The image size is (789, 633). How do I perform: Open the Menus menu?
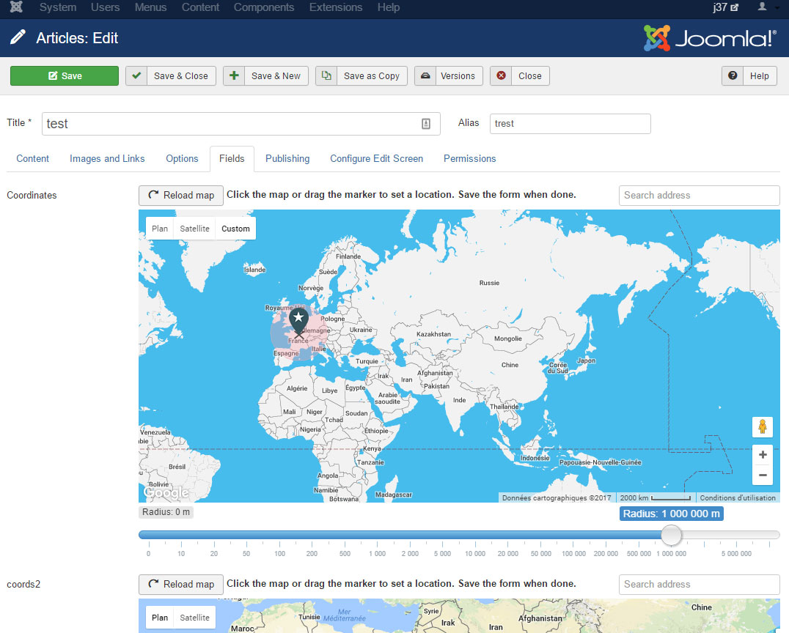150,7
